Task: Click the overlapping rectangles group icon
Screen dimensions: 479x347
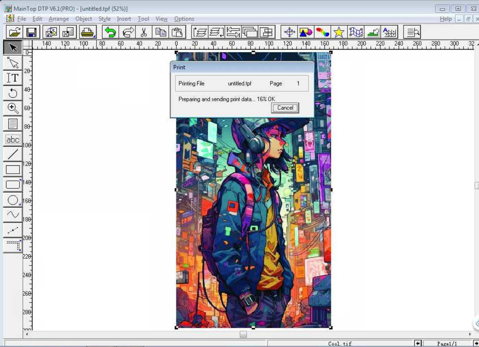Action: point(250,32)
